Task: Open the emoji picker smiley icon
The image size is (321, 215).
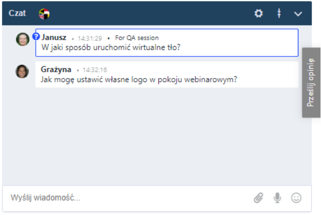Action: pyautogui.click(x=296, y=198)
